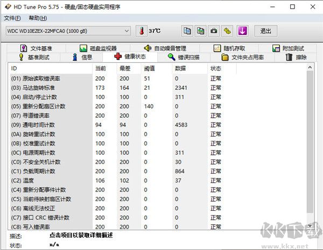The image size is (323, 250).
Task: Click the purple down-arrow tray icon
Action: (x=242, y=31)
